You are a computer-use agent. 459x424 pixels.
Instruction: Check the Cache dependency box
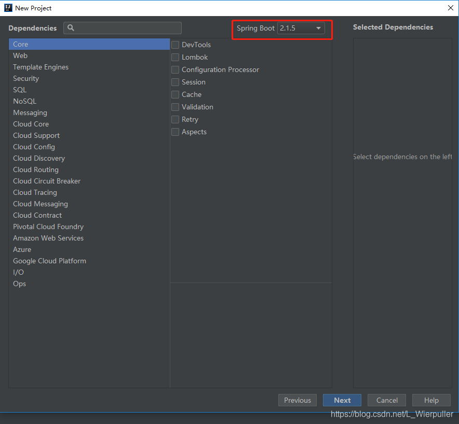tap(175, 94)
